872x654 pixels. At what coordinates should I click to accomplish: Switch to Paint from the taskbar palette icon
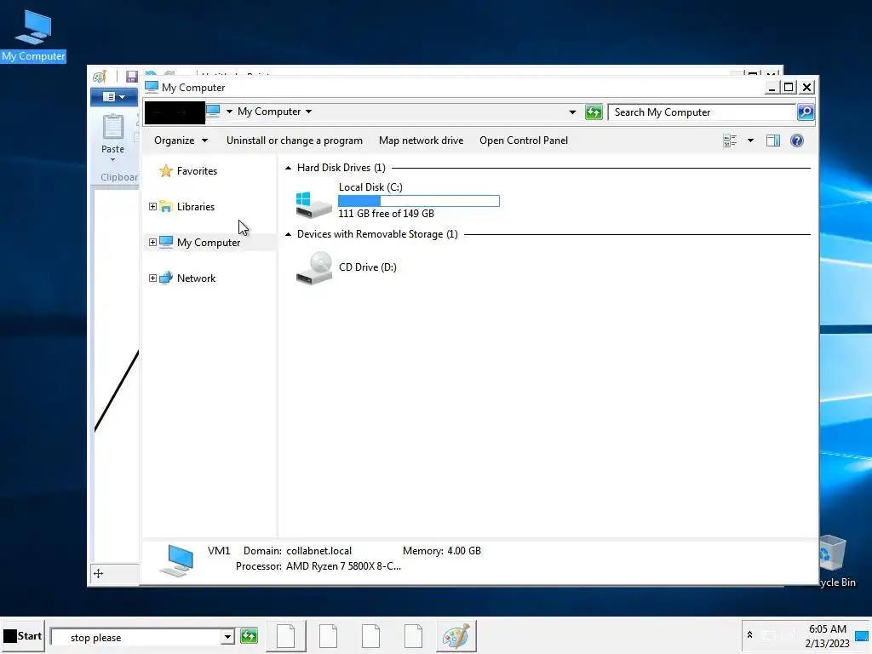(x=456, y=635)
